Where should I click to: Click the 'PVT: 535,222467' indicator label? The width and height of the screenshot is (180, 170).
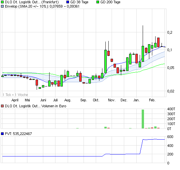18,134
